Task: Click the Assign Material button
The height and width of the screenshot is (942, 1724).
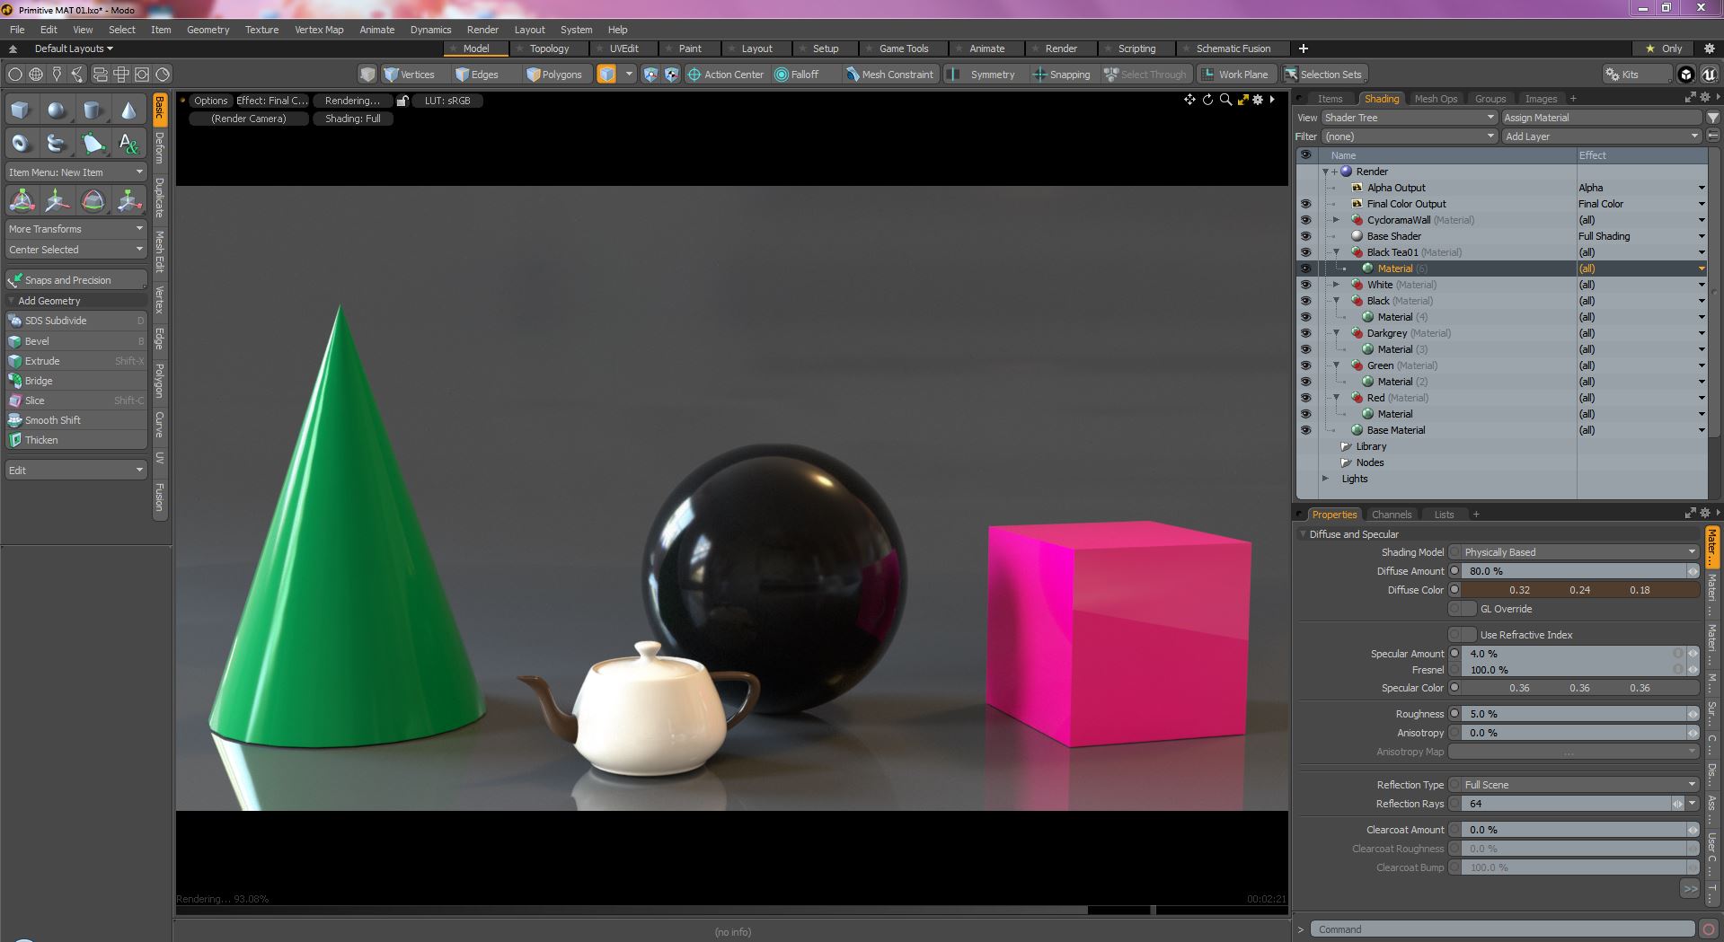Action: coord(1602,118)
